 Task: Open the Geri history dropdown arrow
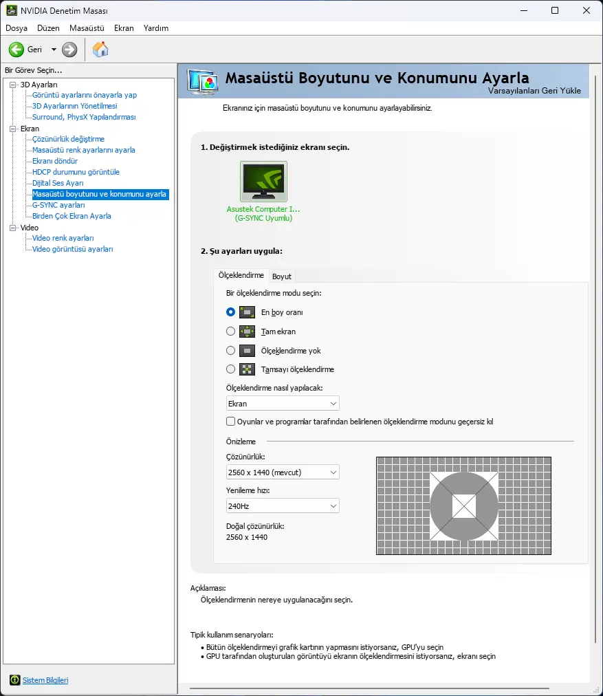[54, 50]
